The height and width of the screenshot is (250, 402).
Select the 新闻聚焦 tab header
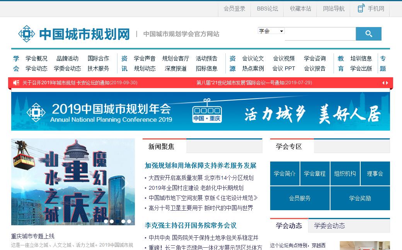tap(162, 146)
